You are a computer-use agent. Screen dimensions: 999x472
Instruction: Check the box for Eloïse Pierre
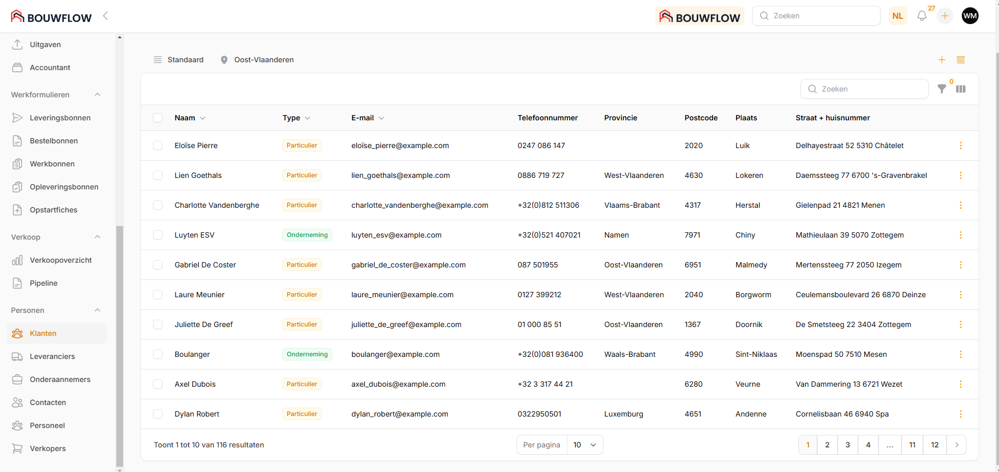click(x=158, y=145)
